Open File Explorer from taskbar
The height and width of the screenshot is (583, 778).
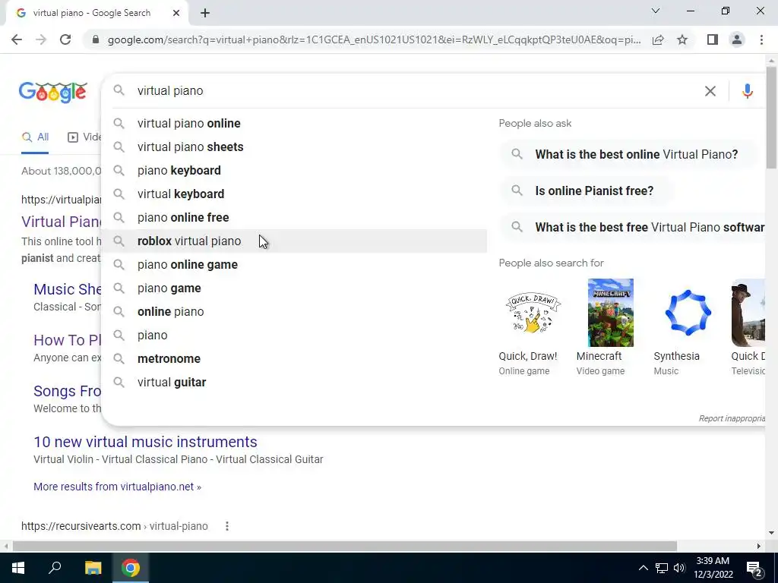coord(93,568)
